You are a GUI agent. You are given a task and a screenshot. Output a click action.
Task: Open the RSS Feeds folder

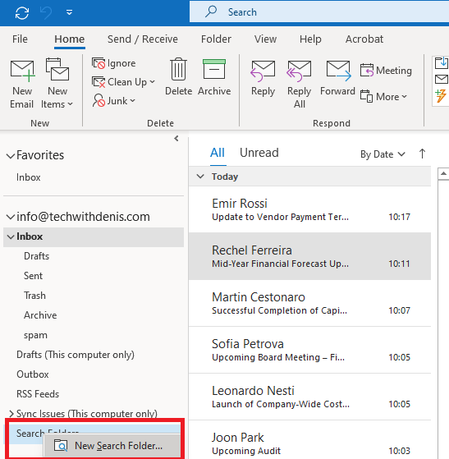coord(38,394)
